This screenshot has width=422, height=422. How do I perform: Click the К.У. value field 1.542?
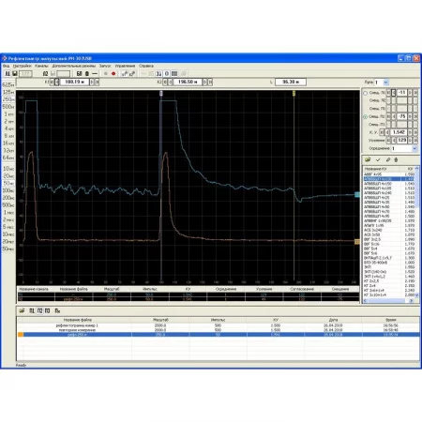(399, 132)
